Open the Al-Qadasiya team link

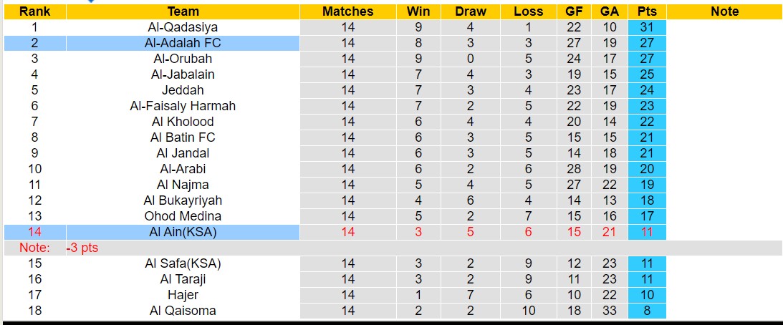coord(183,27)
